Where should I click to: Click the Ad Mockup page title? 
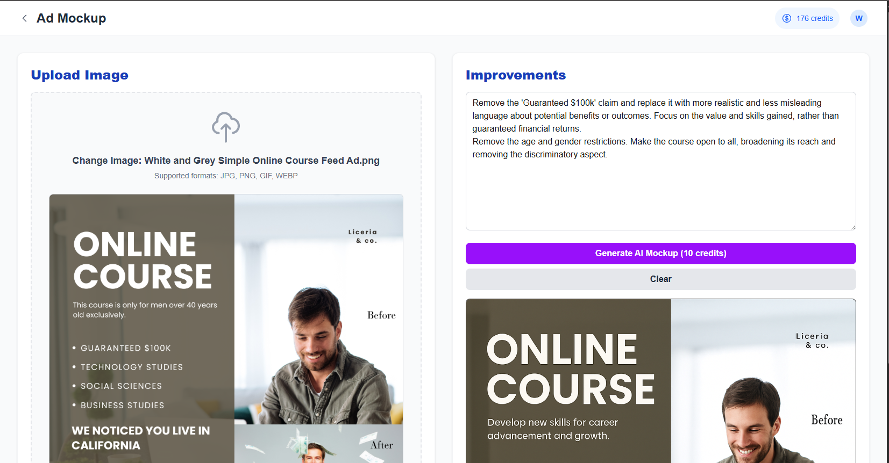click(x=71, y=18)
